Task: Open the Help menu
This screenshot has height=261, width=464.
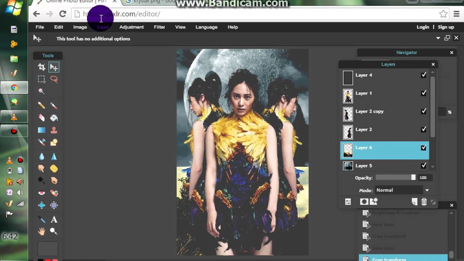Action: [x=233, y=27]
